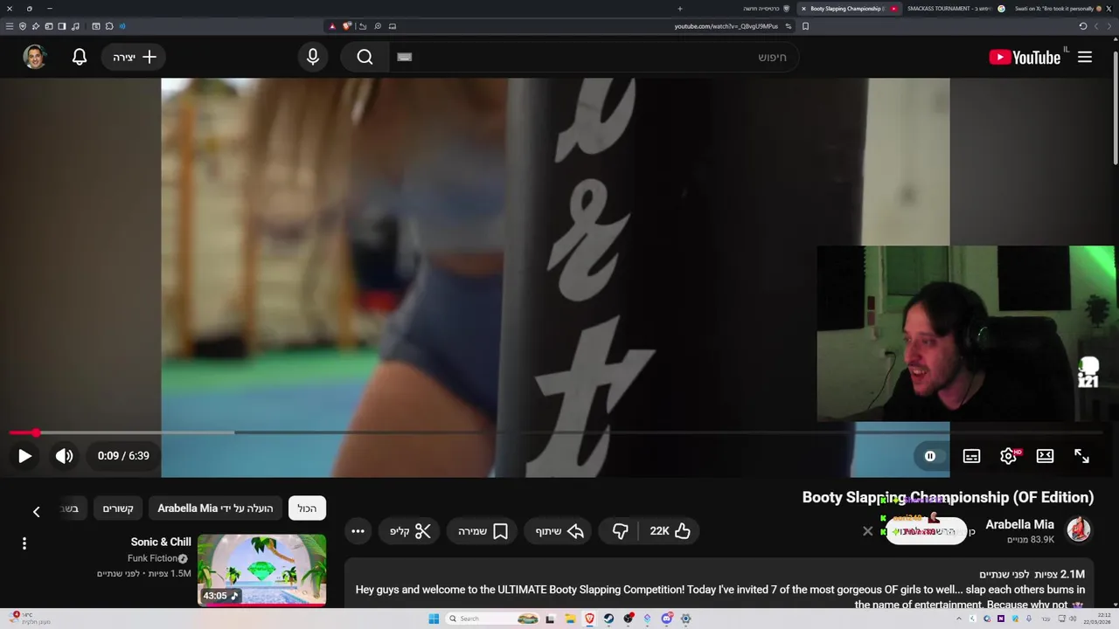Toggle subtitles/closed captions
Screen dimensions: 1119x629
tap(971, 456)
